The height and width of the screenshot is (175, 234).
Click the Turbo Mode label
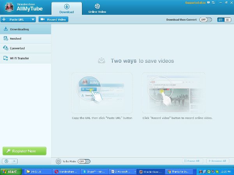[69, 161]
